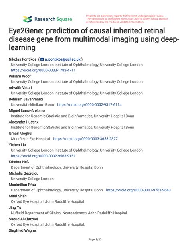
Task: Select author name Kristina Heß
Action: pyautogui.click(x=19, y=162)
